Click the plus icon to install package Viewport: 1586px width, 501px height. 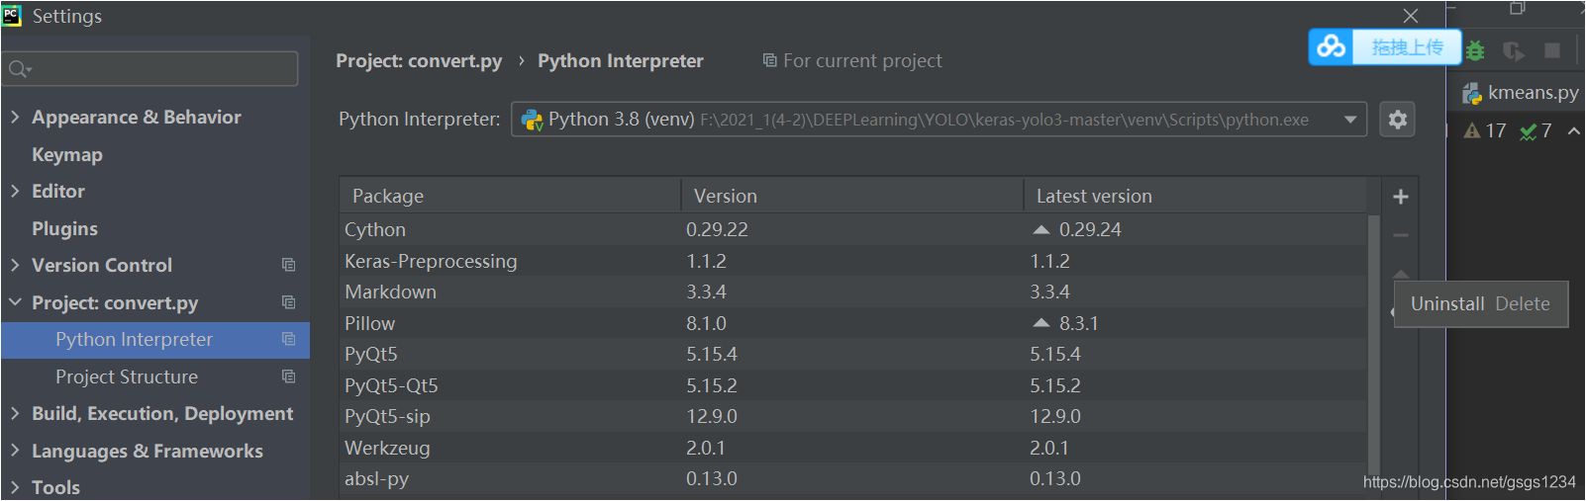click(1400, 197)
